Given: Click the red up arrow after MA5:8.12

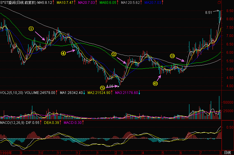Looking at the screenshot, I should 53,3.
